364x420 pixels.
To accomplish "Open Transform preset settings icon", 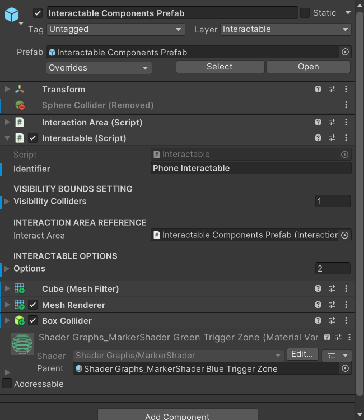I will [x=332, y=89].
